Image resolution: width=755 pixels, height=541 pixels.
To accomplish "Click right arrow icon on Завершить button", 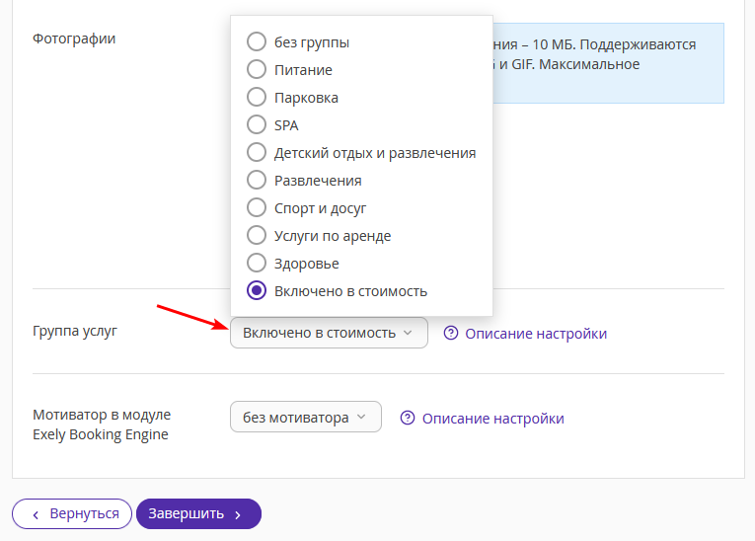I will [x=238, y=515].
